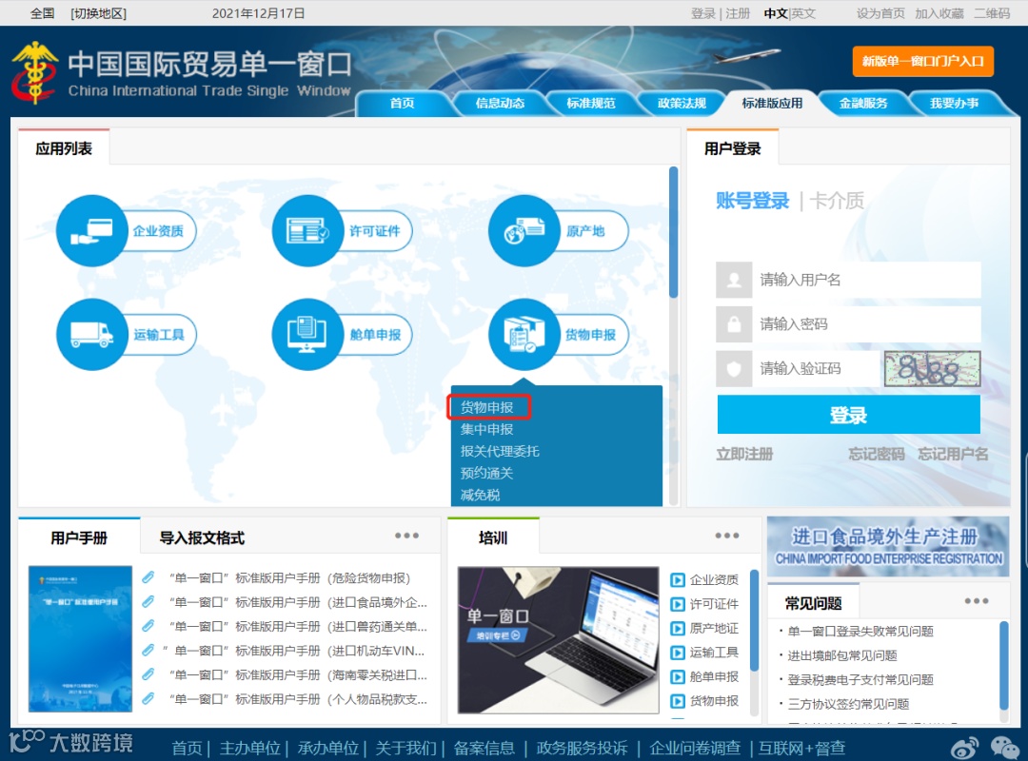Select 集中申报 in the submenu
Screen dimensions: 1028x761
[x=487, y=429]
